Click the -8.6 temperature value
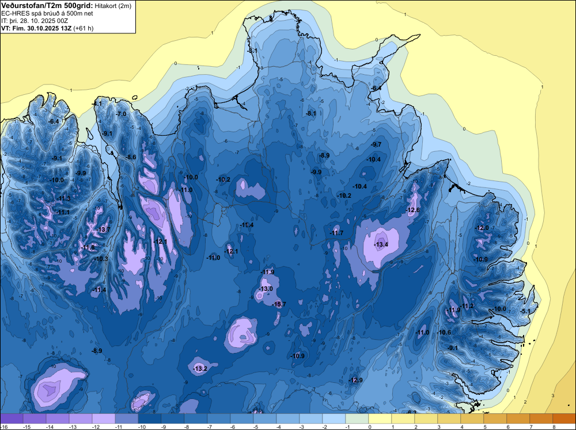576x430 pixels. coord(130,157)
